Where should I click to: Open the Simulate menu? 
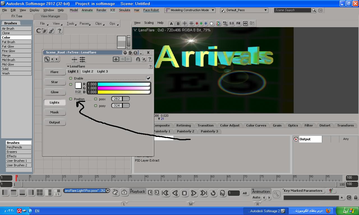tap(125, 10)
